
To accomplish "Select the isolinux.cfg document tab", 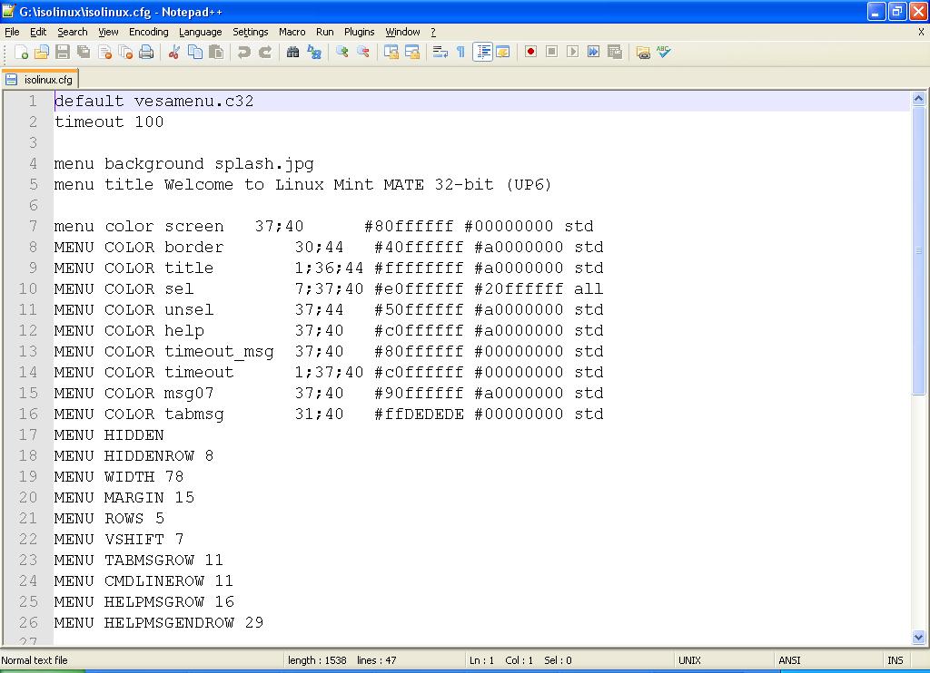I will pyautogui.click(x=41, y=79).
